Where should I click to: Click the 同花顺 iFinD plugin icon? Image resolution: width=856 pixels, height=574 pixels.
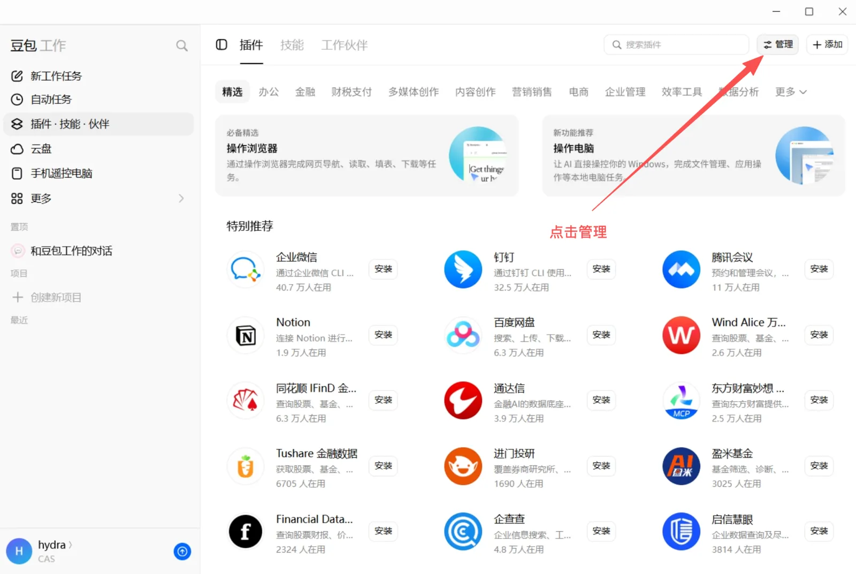pyautogui.click(x=246, y=400)
